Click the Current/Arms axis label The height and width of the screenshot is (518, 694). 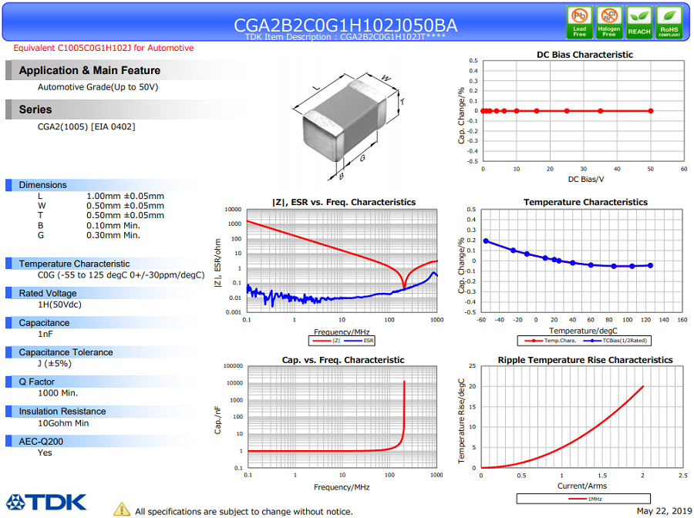click(x=582, y=486)
